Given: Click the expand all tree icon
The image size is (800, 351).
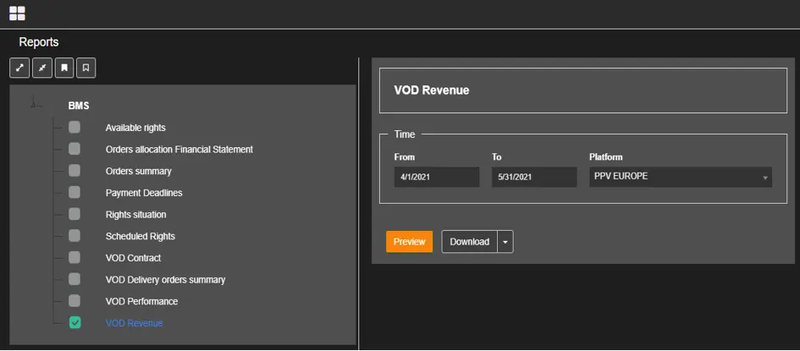Looking at the screenshot, I should tap(19, 69).
